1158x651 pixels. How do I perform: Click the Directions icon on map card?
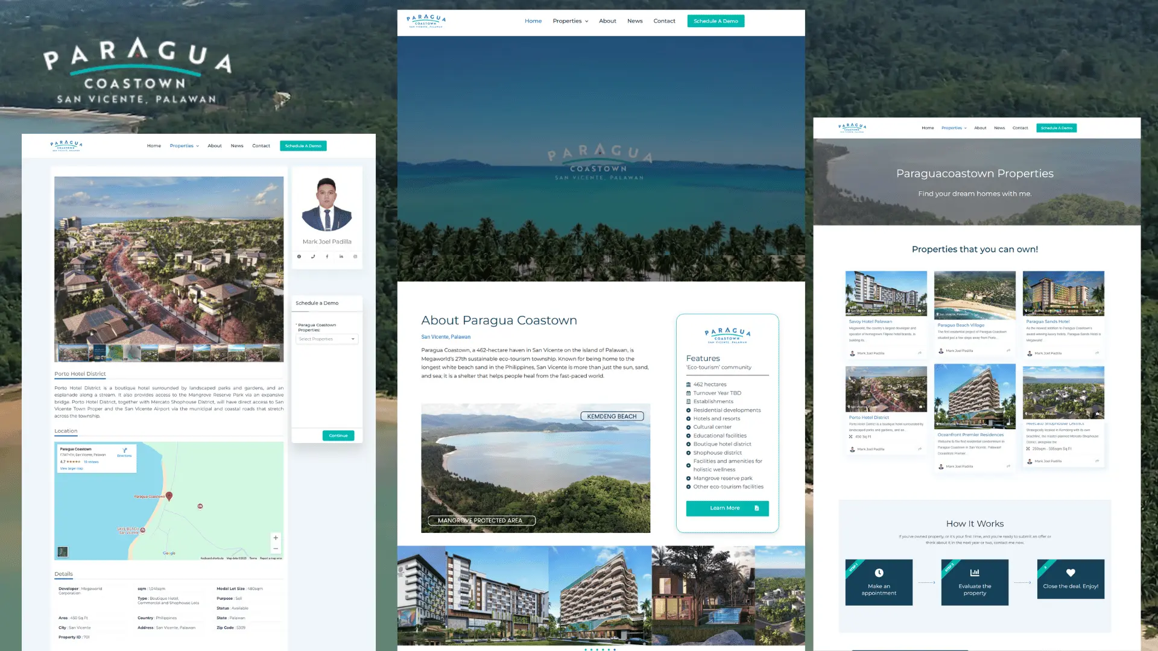point(125,450)
